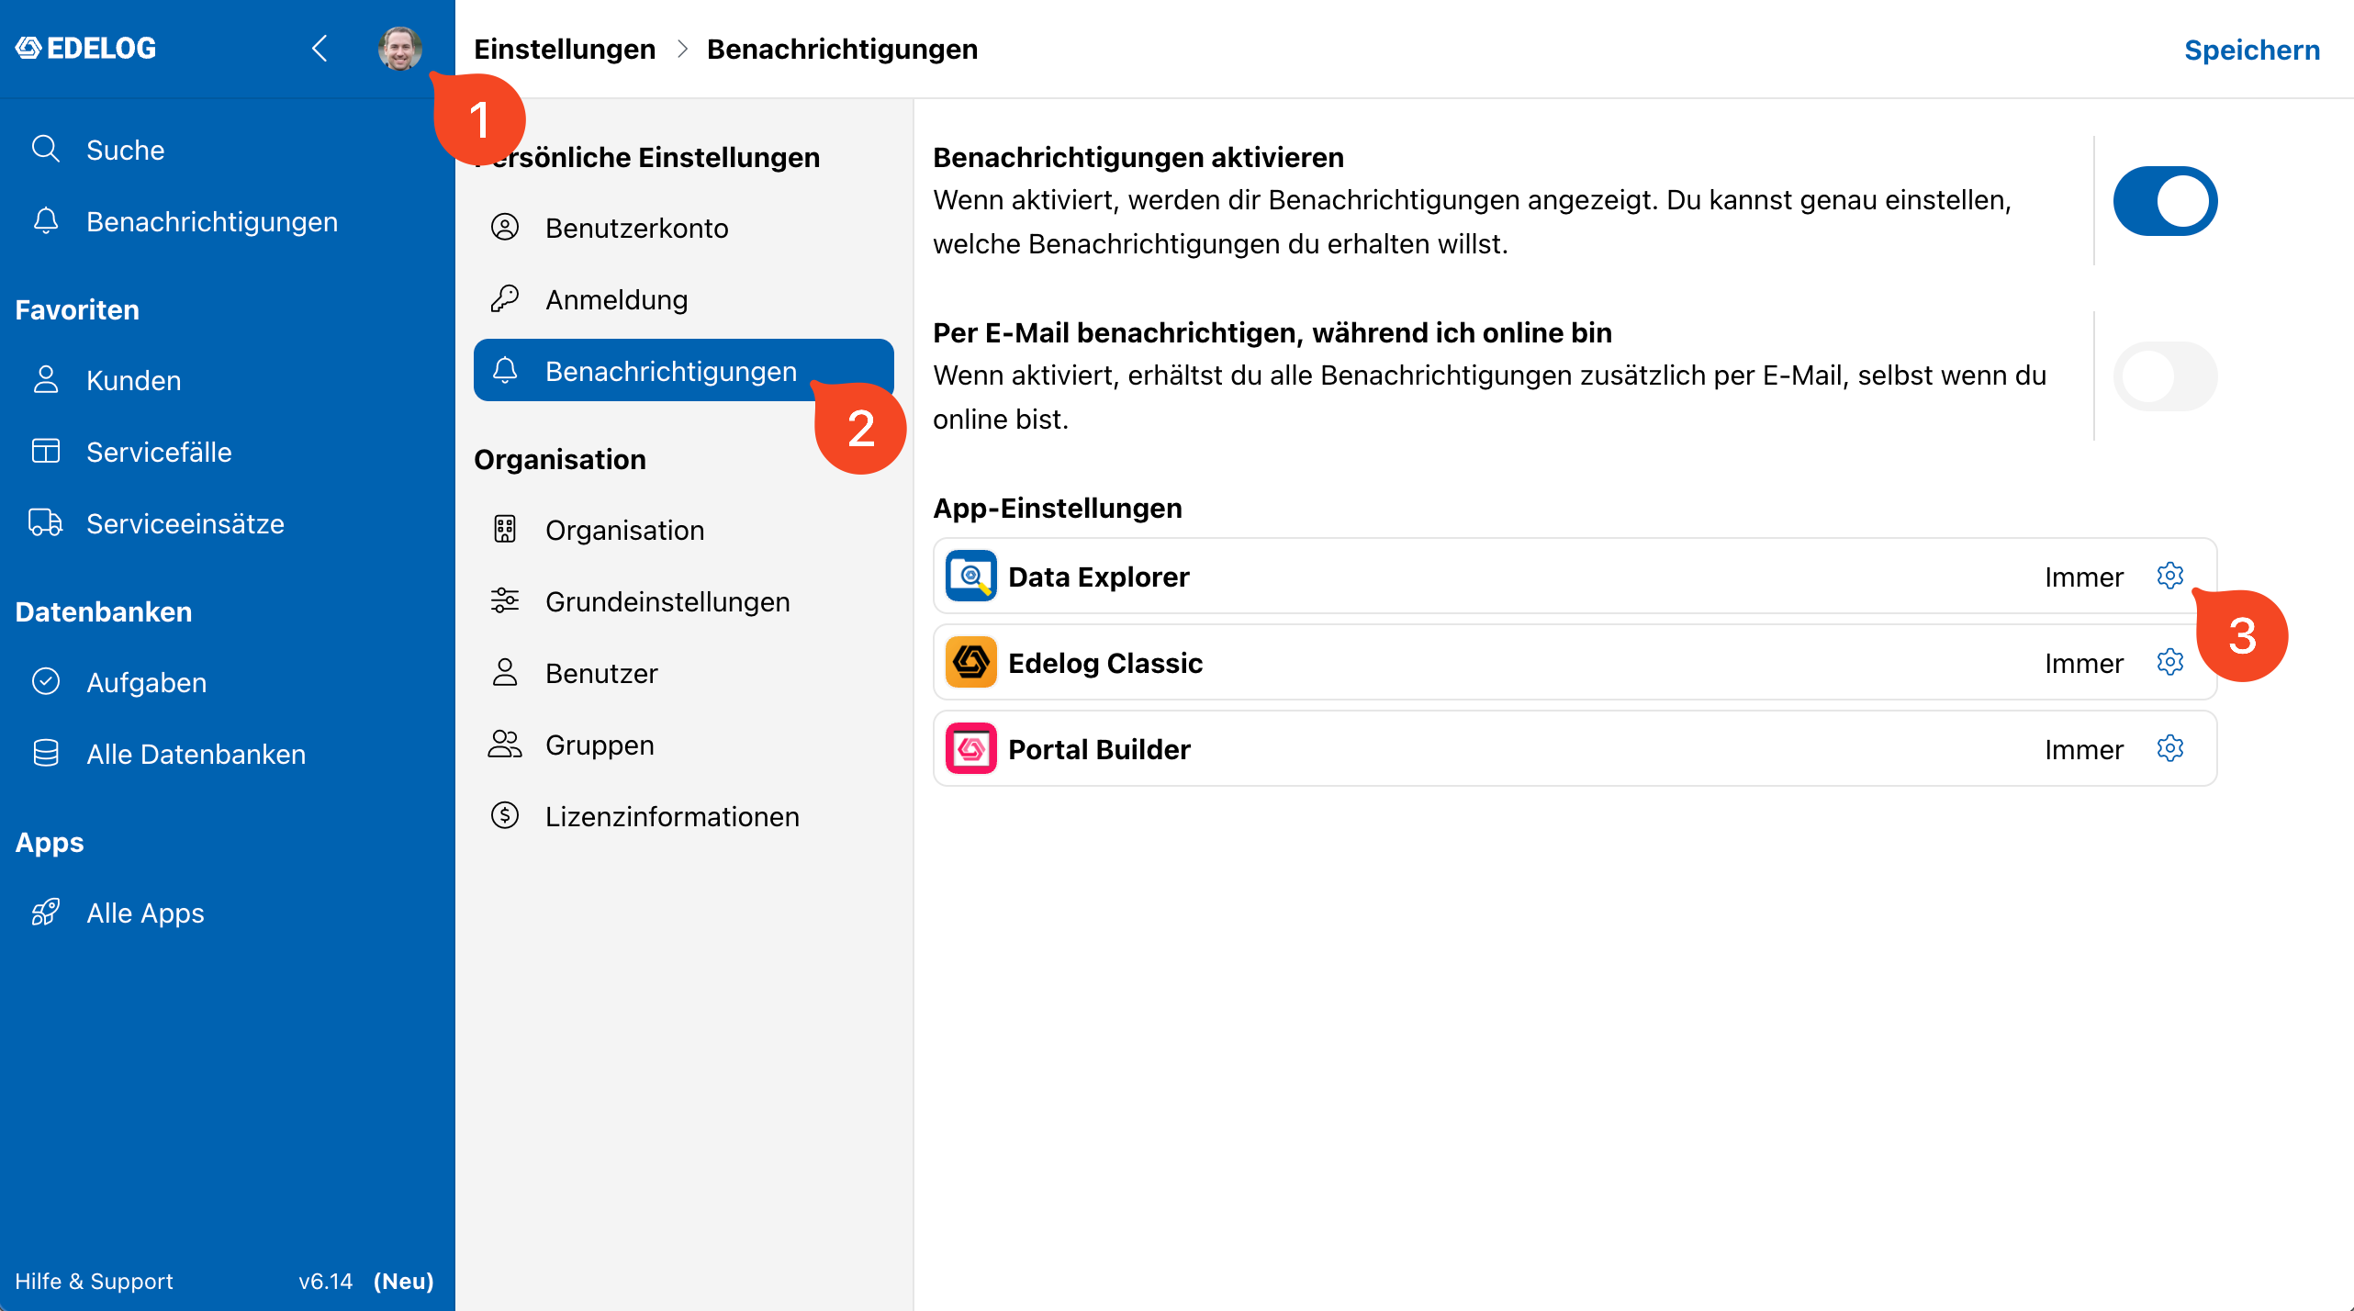The height and width of the screenshot is (1311, 2354).
Task: Click the Edelog Classic app icon
Action: (971, 663)
